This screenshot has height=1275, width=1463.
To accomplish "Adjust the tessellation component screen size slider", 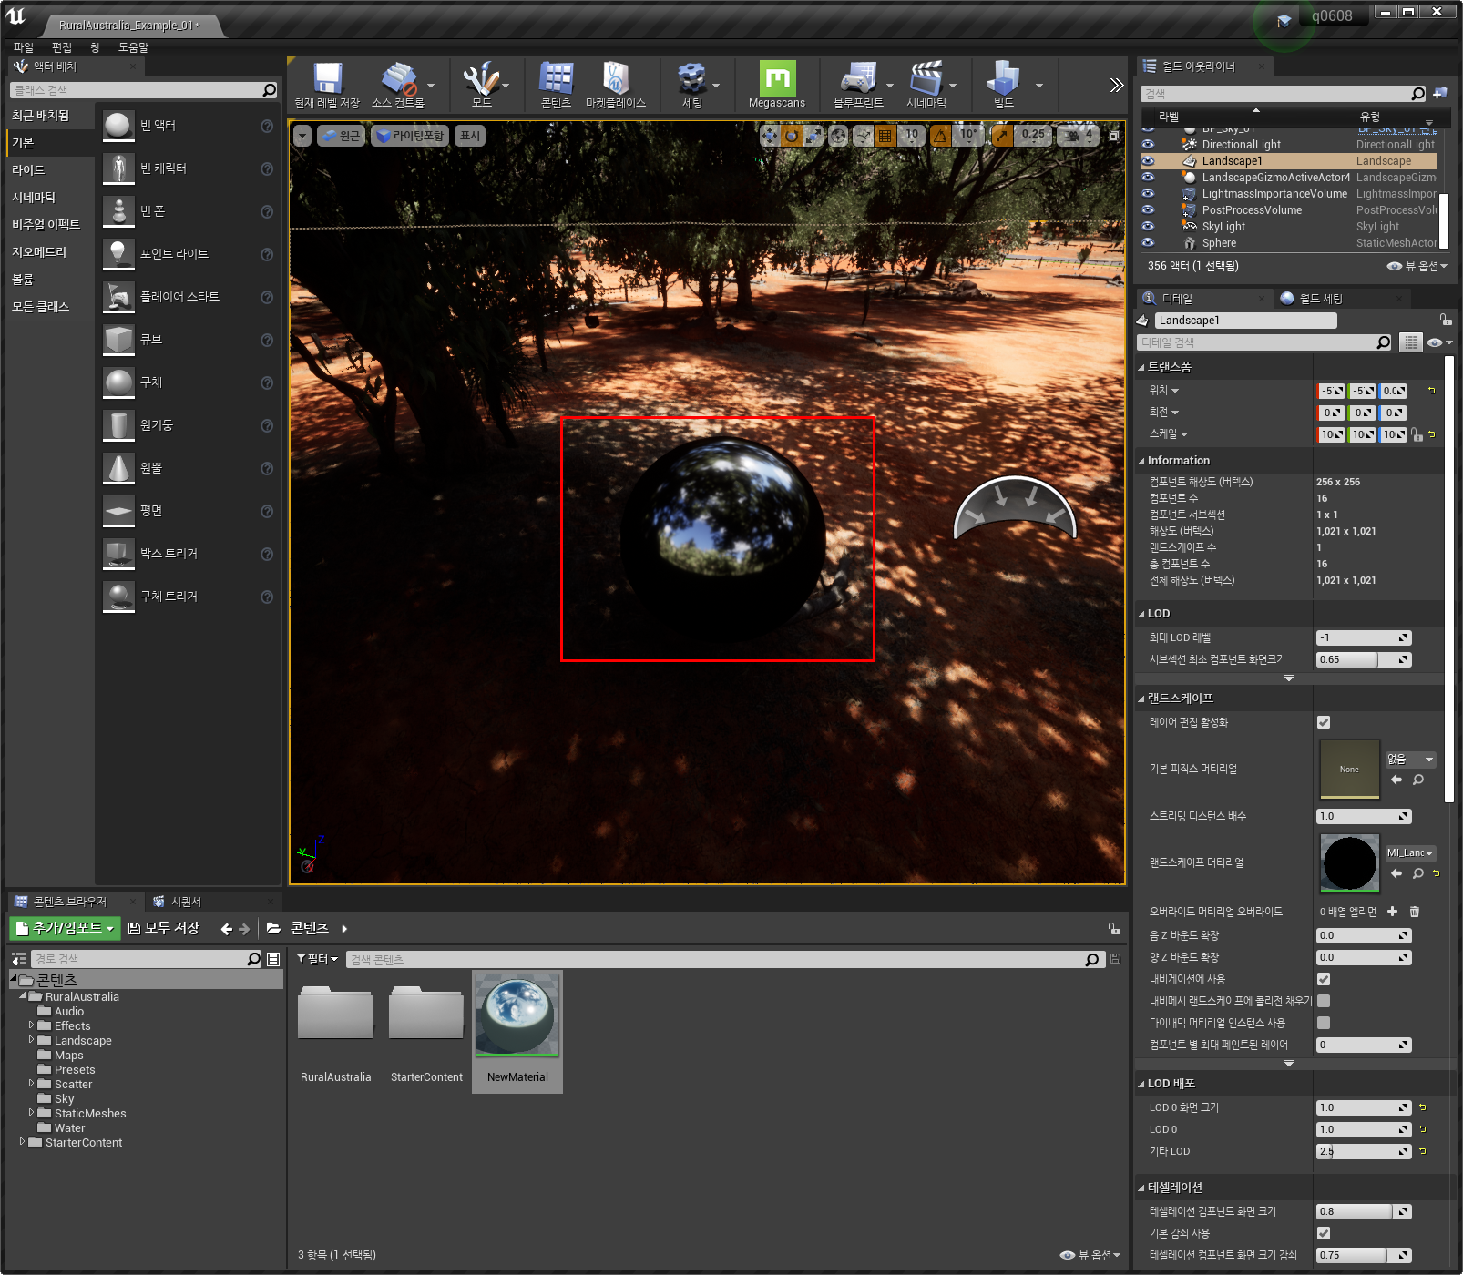I will point(1364,1211).
